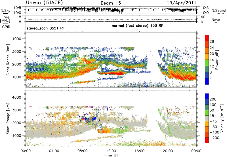Click the "Time UT" axis title
227x157 pixels.
tap(111, 155)
